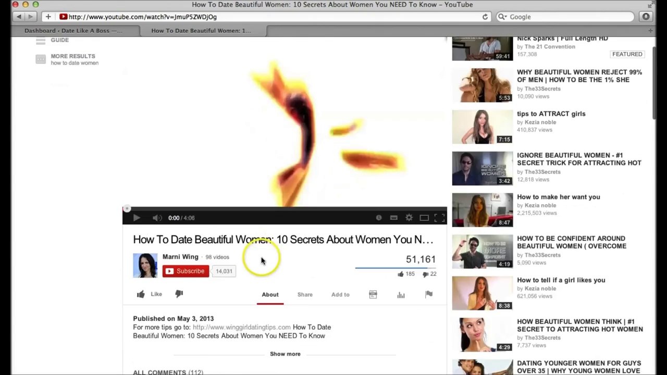
Task: Enter fullscreen mode in the video player
Action: point(439,218)
